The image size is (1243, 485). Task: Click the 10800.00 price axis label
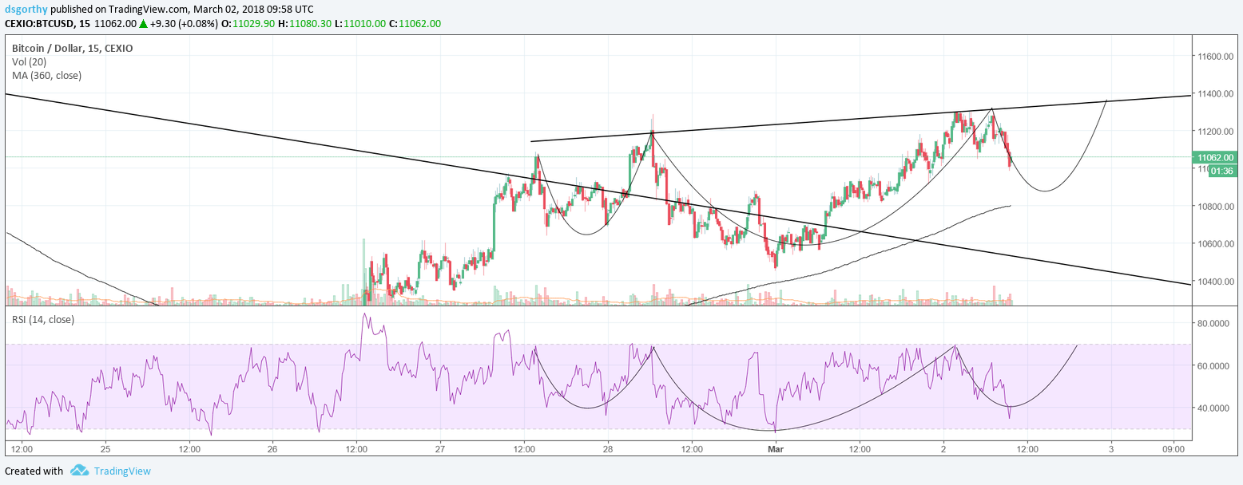[1215, 207]
